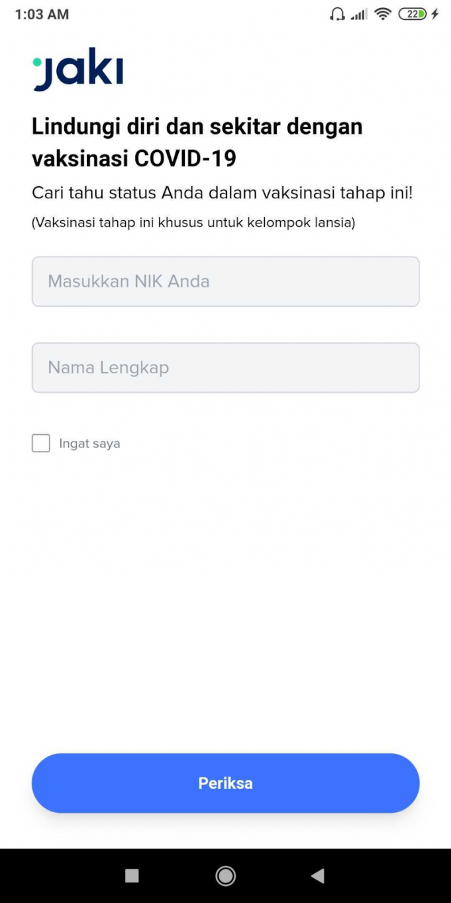Image resolution: width=451 pixels, height=903 pixels.
Task: Tap the charging bolt icon
Action: pyautogui.click(x=435, y=14)
